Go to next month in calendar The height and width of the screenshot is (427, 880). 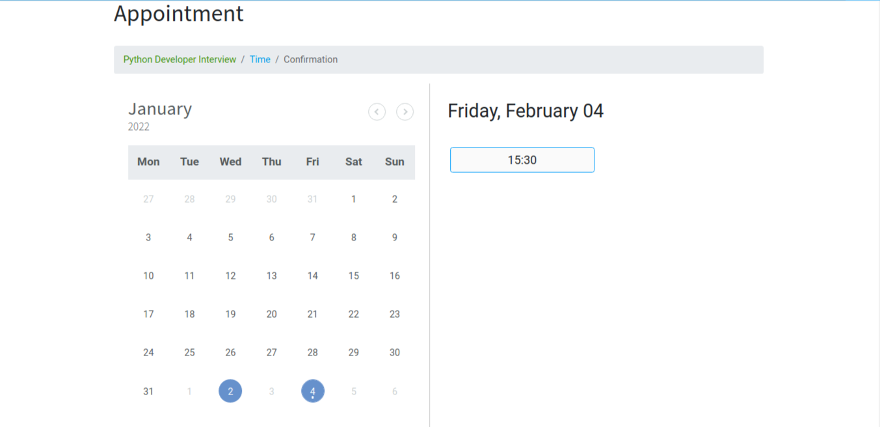click(405, 112)
